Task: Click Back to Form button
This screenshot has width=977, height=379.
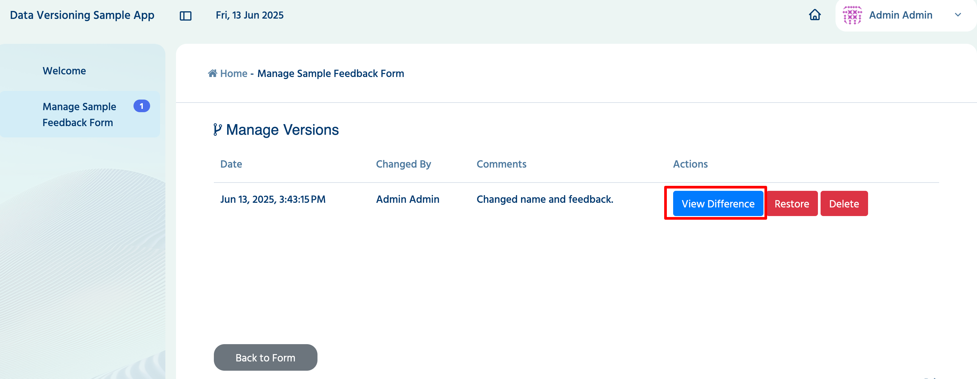Action: pyautogui.click(x=265, y=357)
